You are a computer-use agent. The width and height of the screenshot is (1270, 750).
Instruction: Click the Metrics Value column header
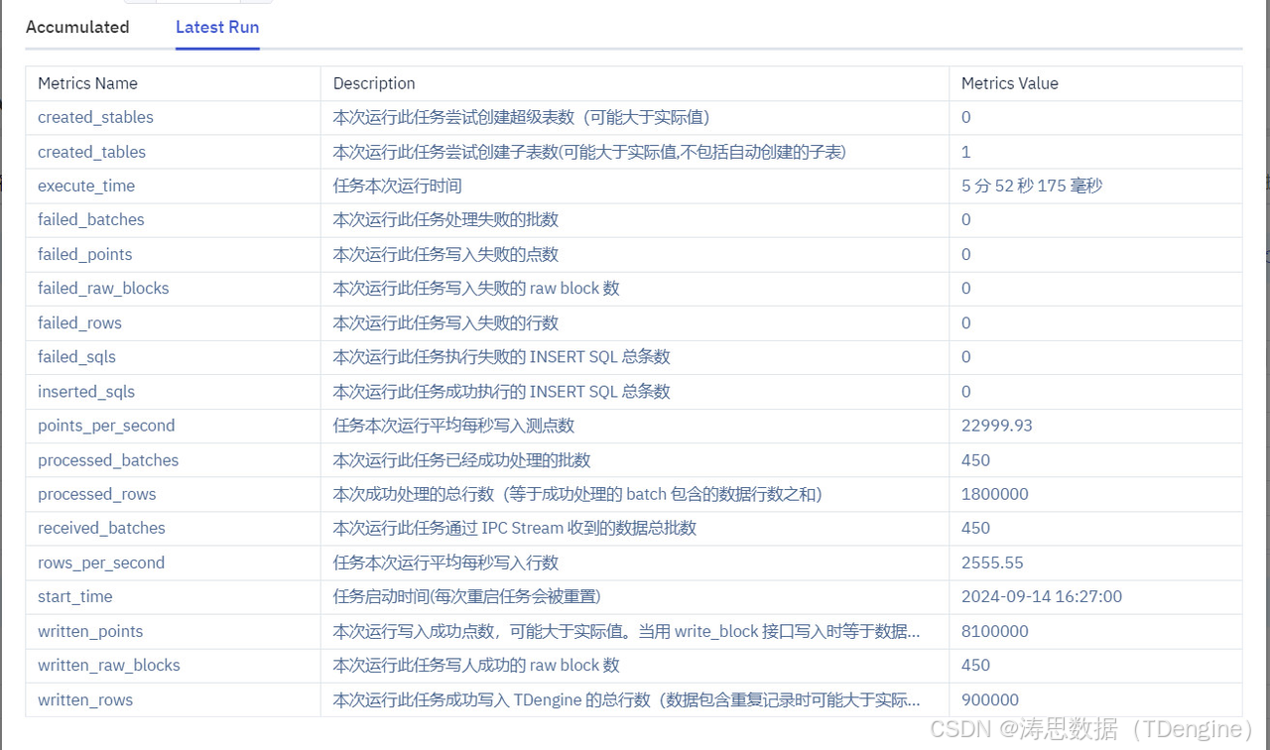click(x=1010, y=83)
